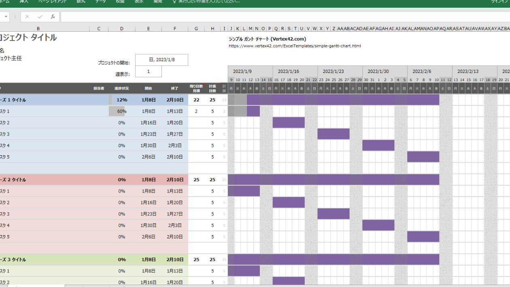
Task: Select Phase 3 title start date 1月8日
Action: (149, 259)
